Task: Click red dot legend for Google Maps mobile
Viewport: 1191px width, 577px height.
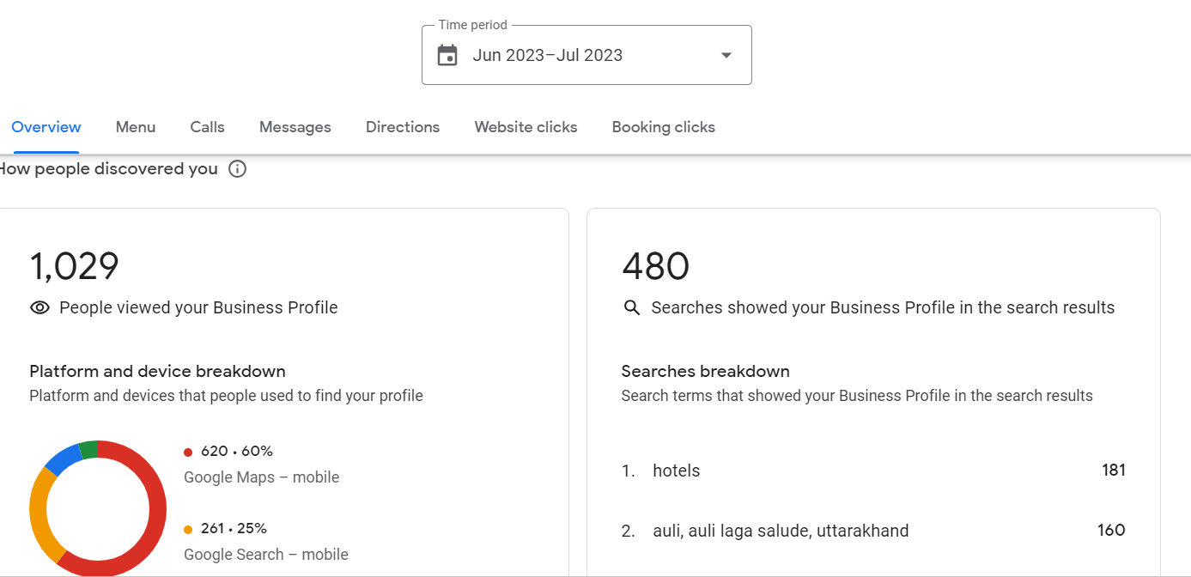Action: [x=188, y=452]
